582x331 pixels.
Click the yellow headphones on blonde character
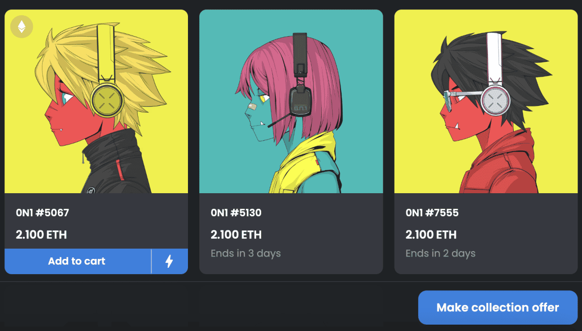coord(106,100)
